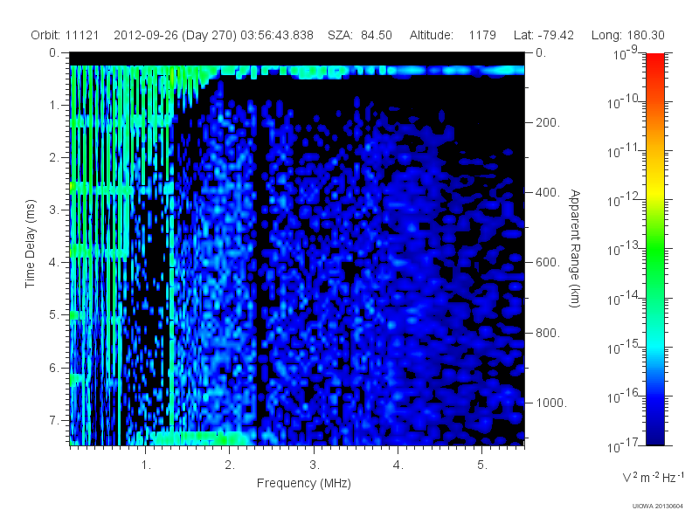This screenshot has width=699, height=524.
Task: Click the 7. tick label on time delay axis
Action: (54, 420)
